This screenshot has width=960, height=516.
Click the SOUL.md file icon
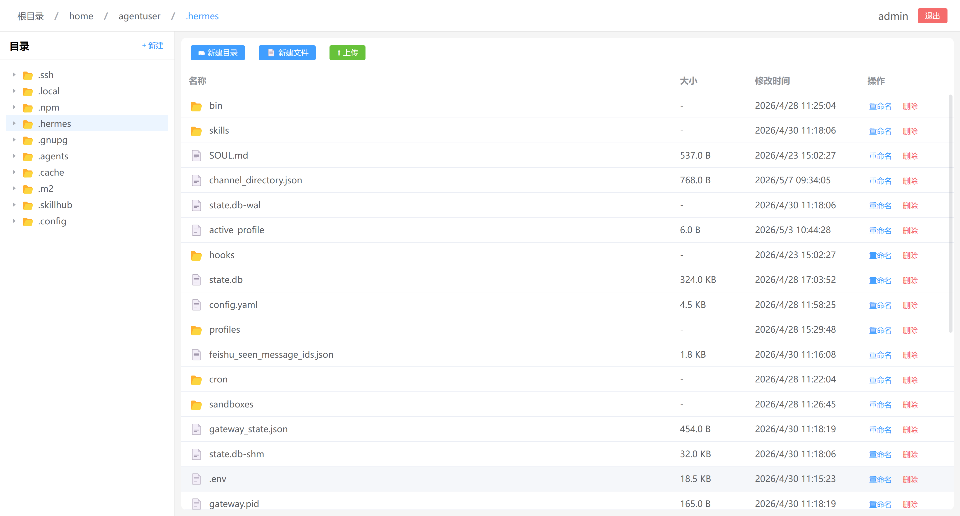pos(196,156)
